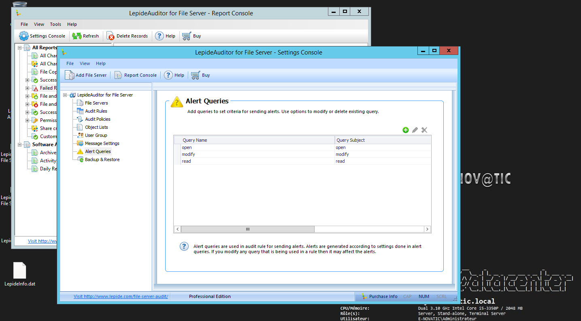This screenshot has width=581, height=321.
Task: Click Query Subject column header
Action: click(x=383, y=140)
